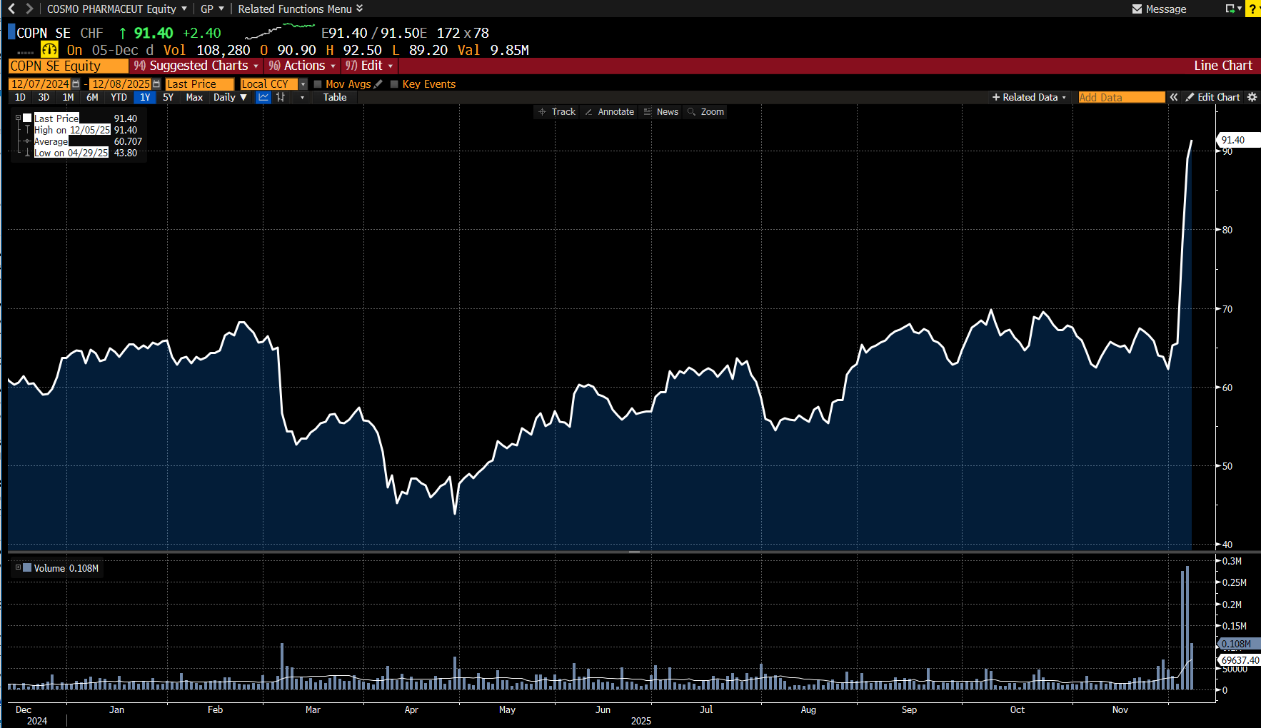Click the Add Data input field
This screenshot has height=728, width=1261.
(x=1121, y=97)
